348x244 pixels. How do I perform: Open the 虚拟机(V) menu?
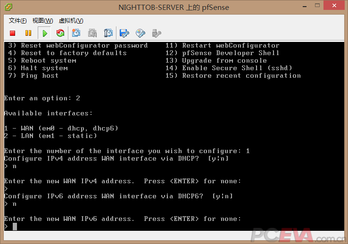[71, 21]
